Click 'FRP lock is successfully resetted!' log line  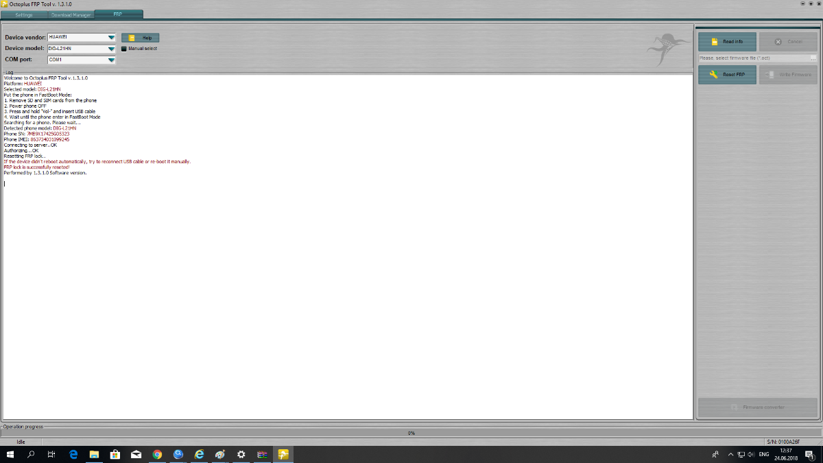coord(37,167)
